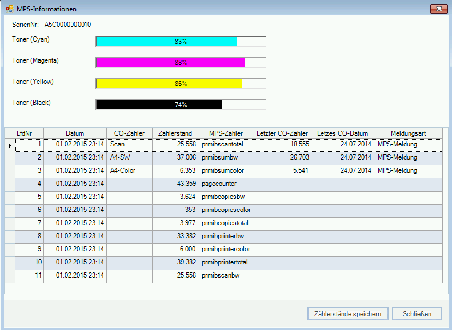Click the MPS-Informationen title bar icon
The width and height of the screenshot is (452, 330).
[x=9, y=9]
